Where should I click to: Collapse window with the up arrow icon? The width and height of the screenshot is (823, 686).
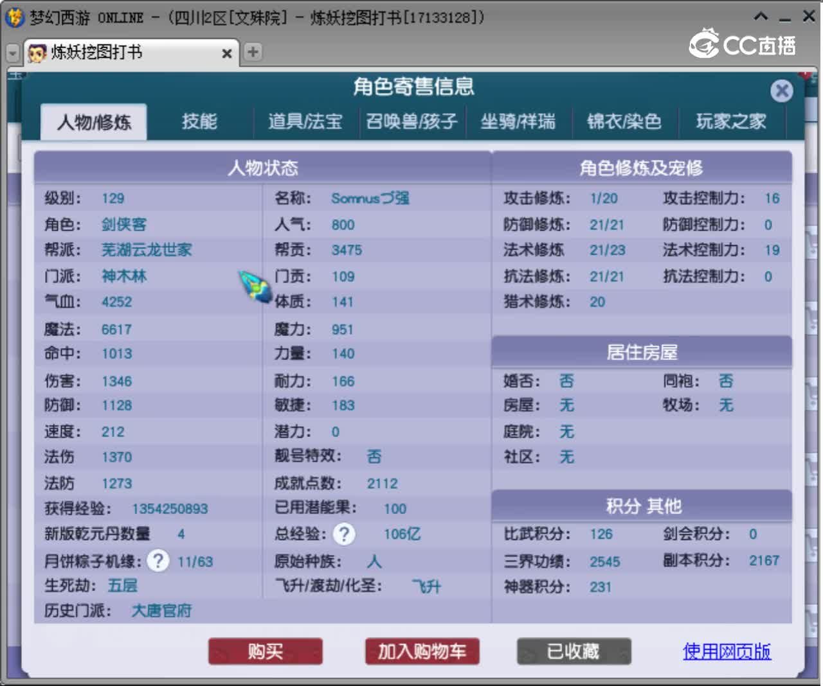pos(761,17)
